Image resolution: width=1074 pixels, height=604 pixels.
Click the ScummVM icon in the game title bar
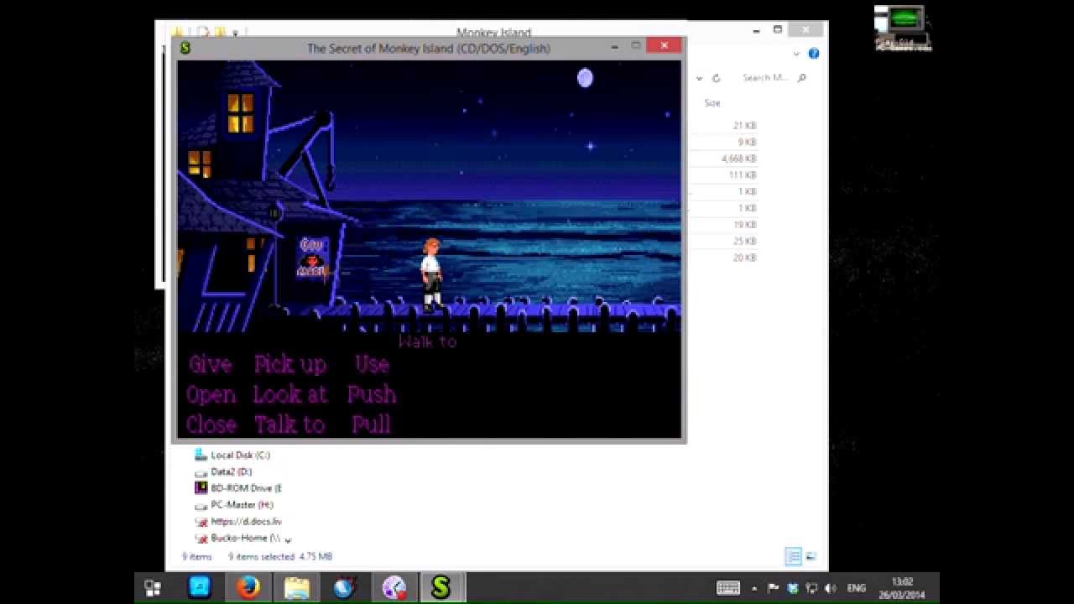pyautogui.click(x=185, y=48)
